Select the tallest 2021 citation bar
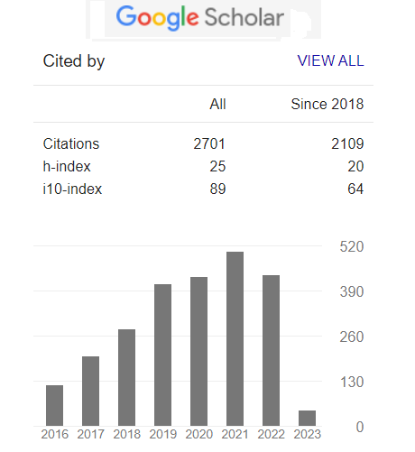This screenshot has width=415, height=452. (x=235, y=338)
